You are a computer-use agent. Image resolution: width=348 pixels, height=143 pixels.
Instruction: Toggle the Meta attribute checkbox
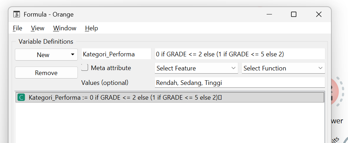85,68
